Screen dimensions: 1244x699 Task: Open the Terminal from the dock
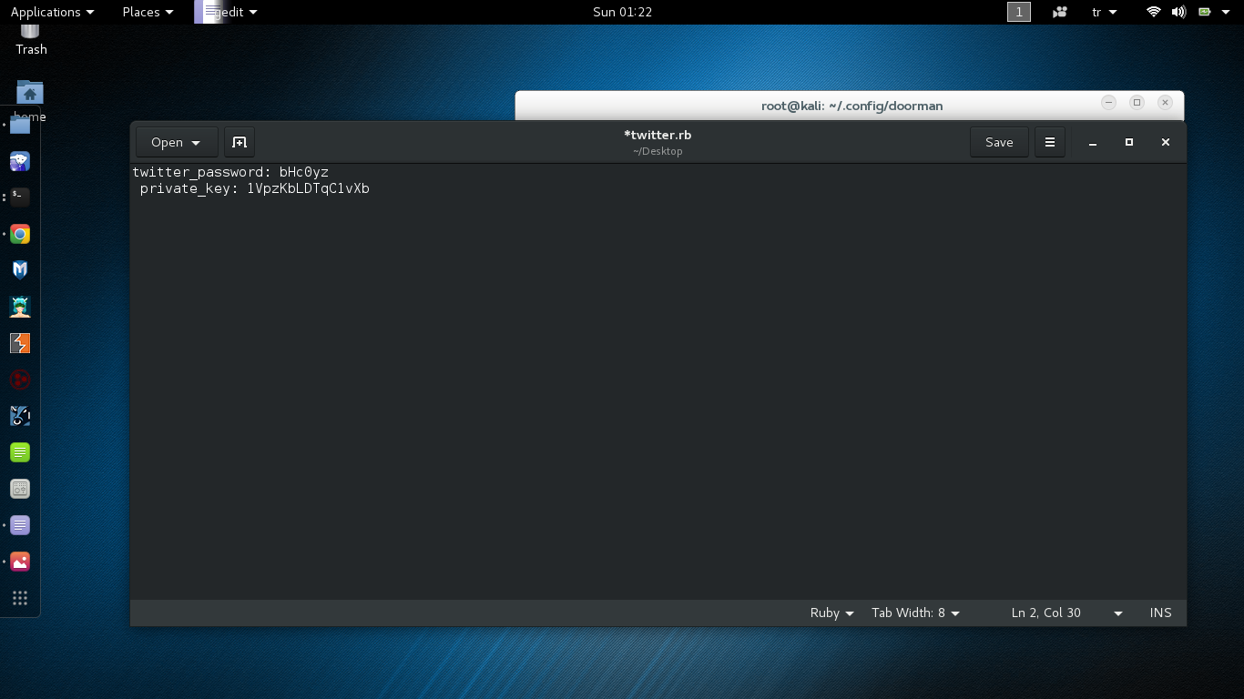click(x=20, y=198)
